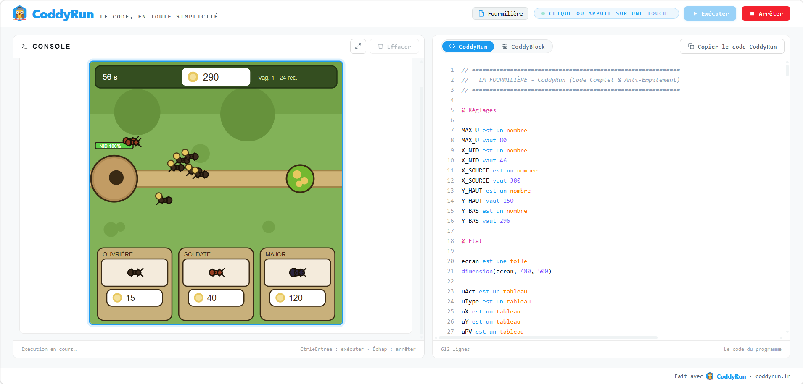Click the 'Exécution en cours…' status

pyautogui.click(x=49, y=349)
